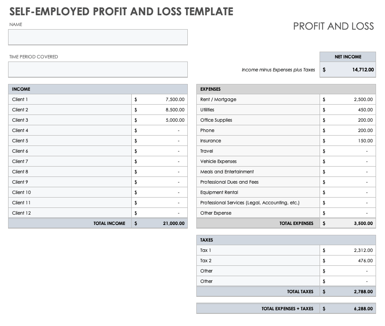
Task: Select the Meals and Entertainment row label
Action: [x=227, y=172]
